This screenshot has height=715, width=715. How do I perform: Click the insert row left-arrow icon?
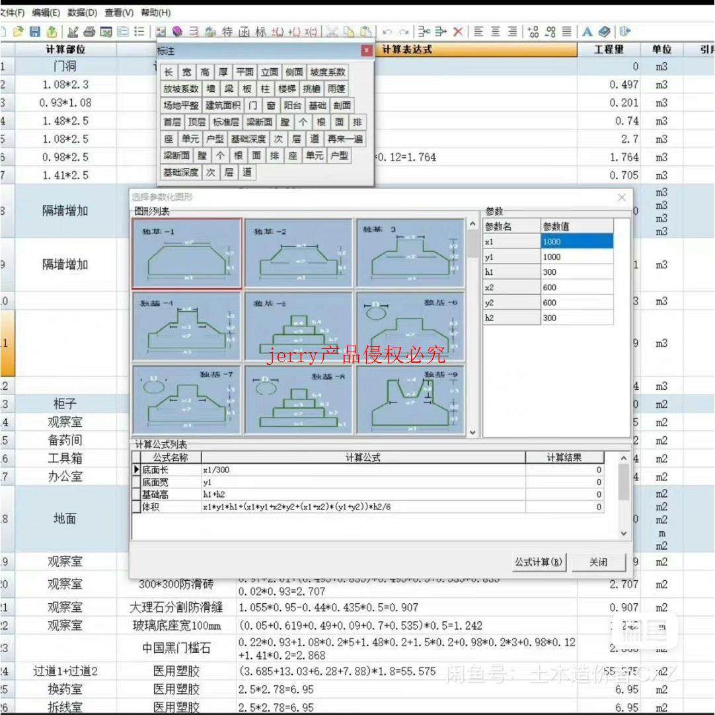point(424,32)
